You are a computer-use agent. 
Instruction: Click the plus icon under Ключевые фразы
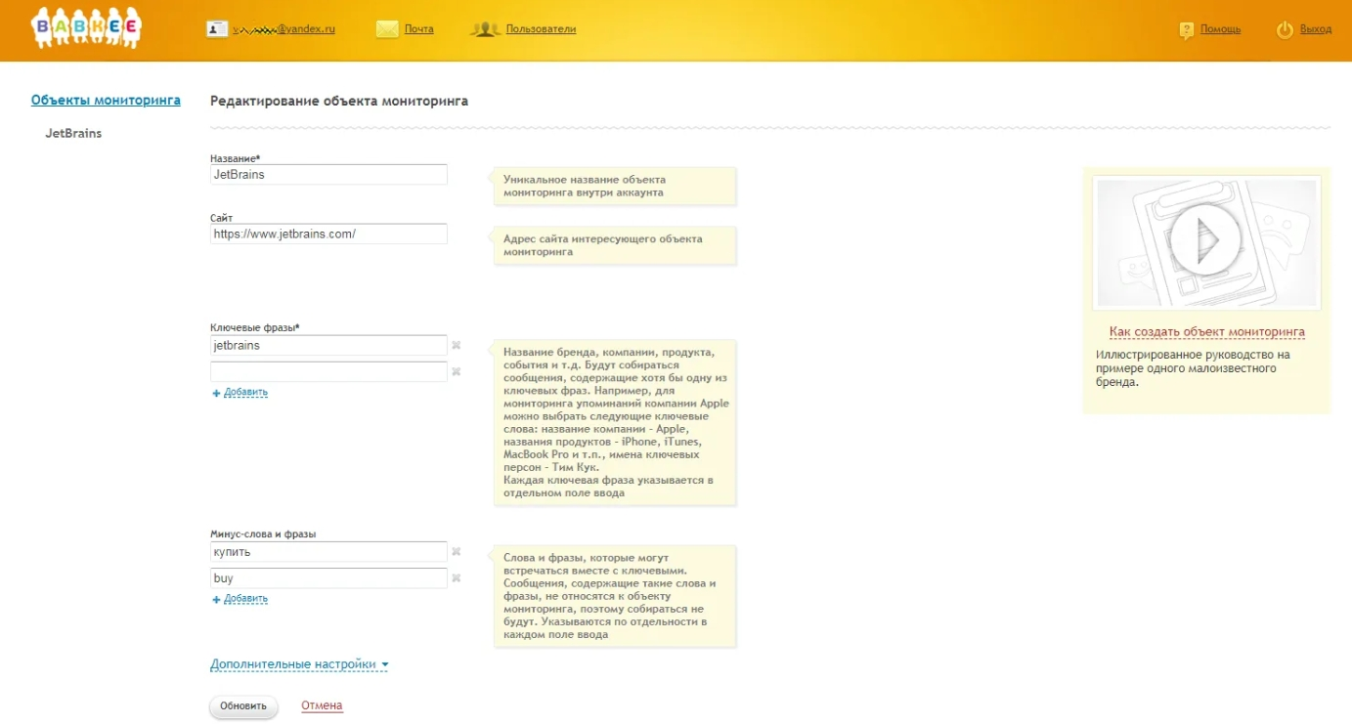(217, 393)
